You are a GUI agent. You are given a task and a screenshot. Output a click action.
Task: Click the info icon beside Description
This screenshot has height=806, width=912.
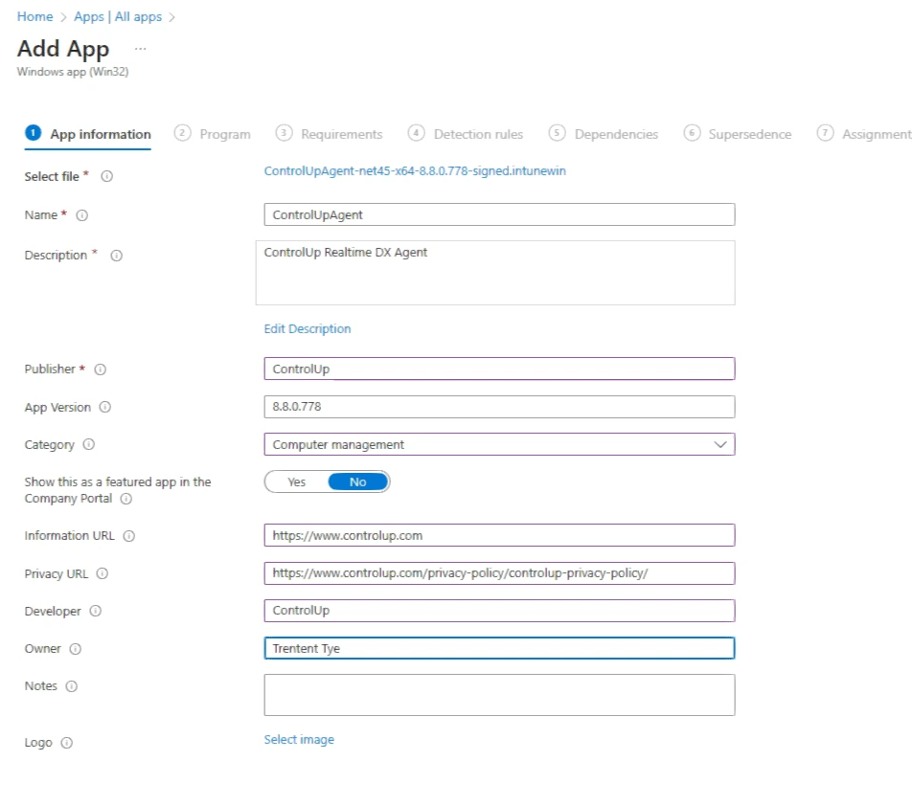click(116, 256)
